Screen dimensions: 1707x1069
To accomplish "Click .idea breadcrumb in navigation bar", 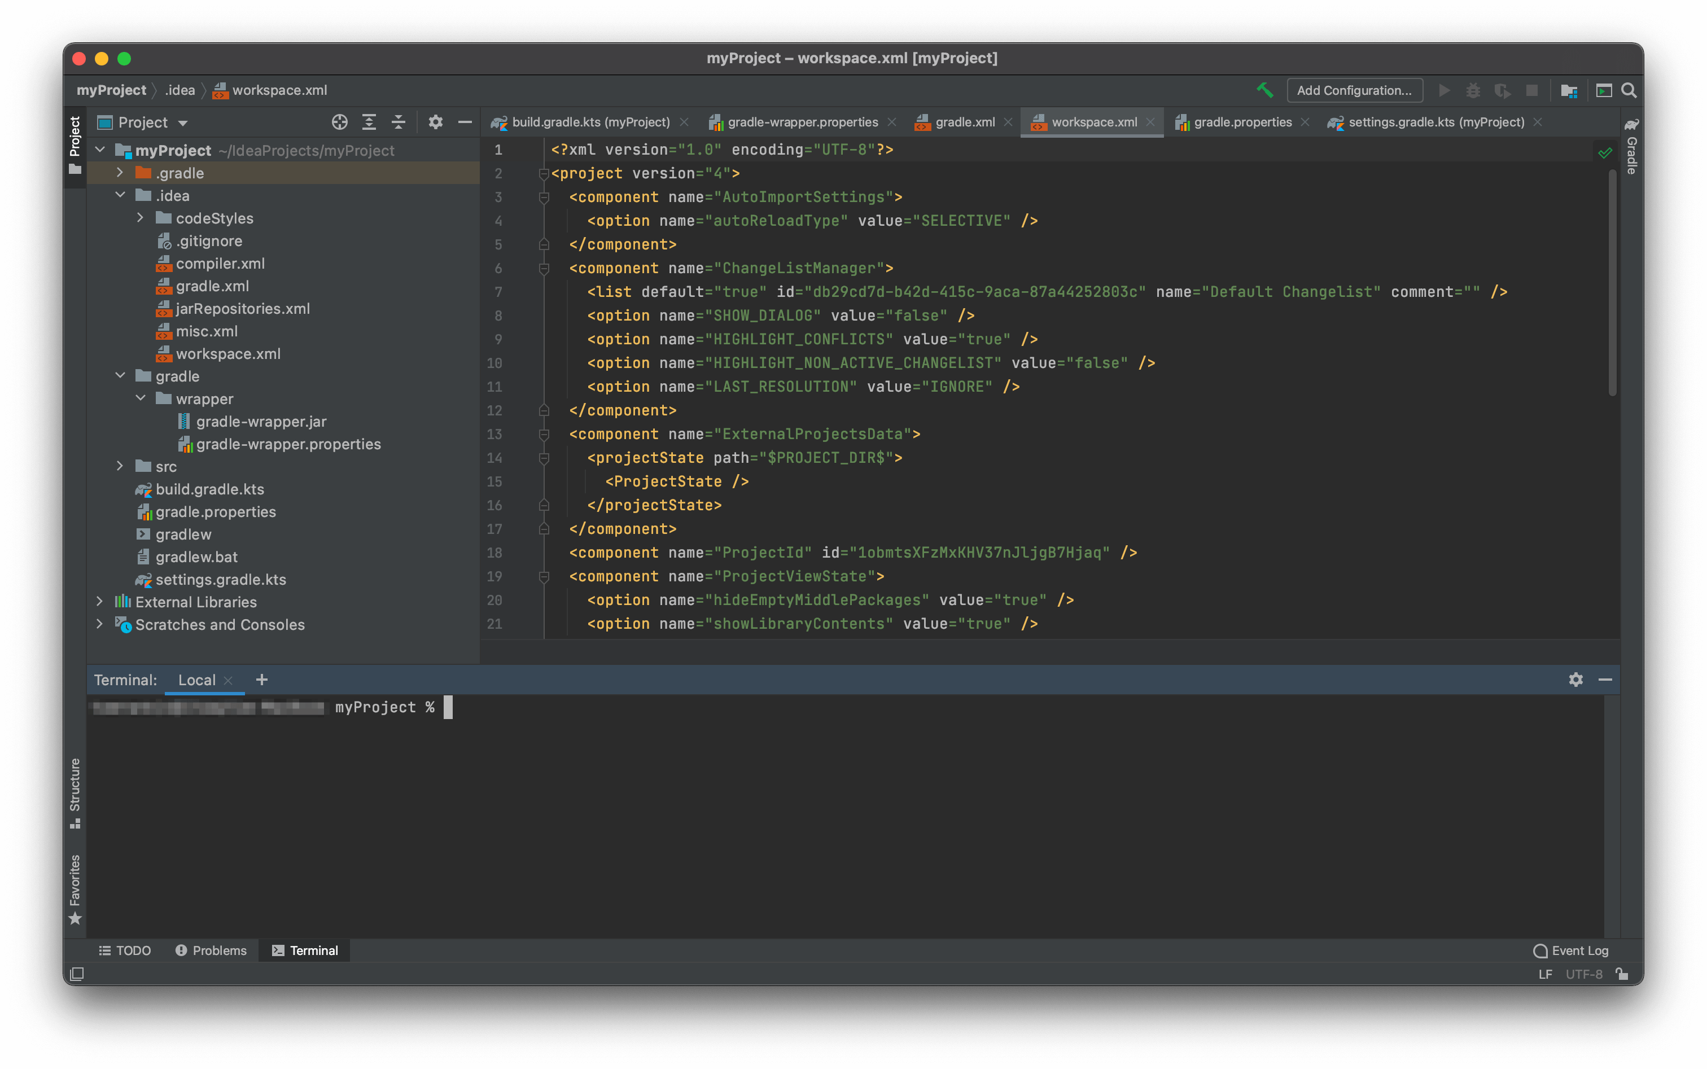I will pyautogui.click(x=180, y=90).
